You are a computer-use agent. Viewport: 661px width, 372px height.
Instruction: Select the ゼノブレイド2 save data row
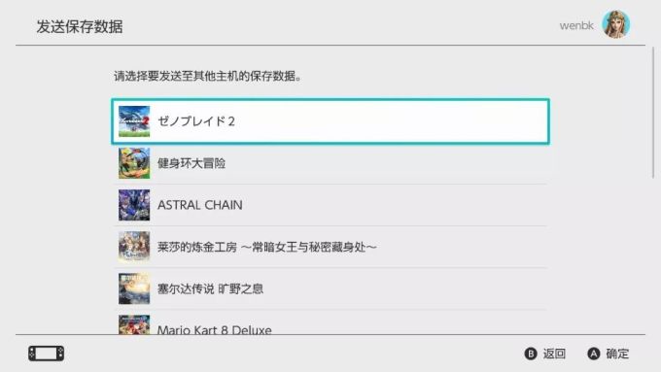[330, 121]
